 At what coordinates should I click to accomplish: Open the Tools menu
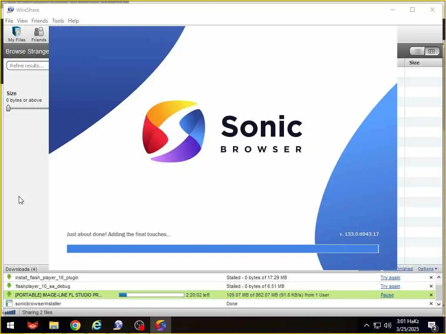tap(58, 21)
